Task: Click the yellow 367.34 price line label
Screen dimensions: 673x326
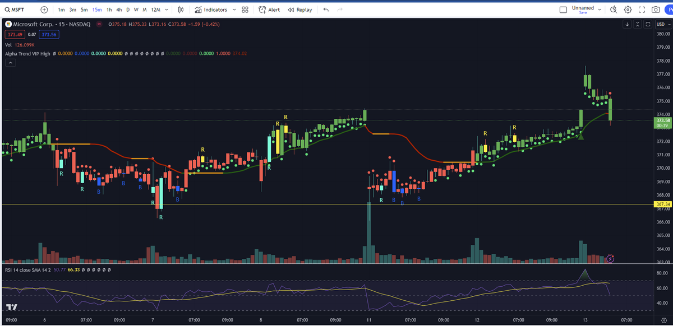Action: [663, 204]
